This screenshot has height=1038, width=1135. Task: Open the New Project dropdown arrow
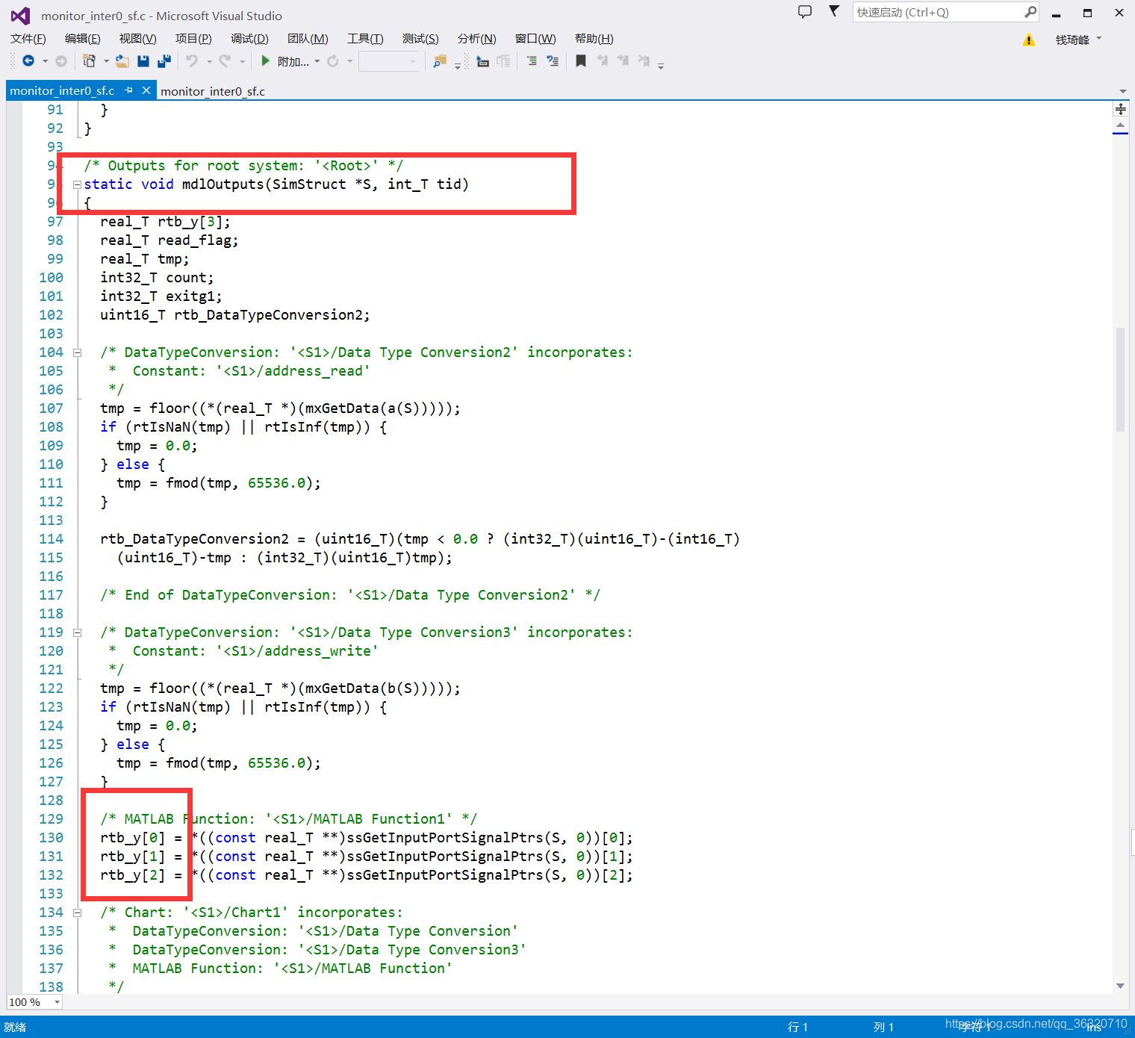pos(105,61)
